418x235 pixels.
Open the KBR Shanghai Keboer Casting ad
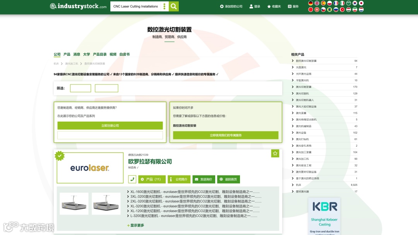324,216
